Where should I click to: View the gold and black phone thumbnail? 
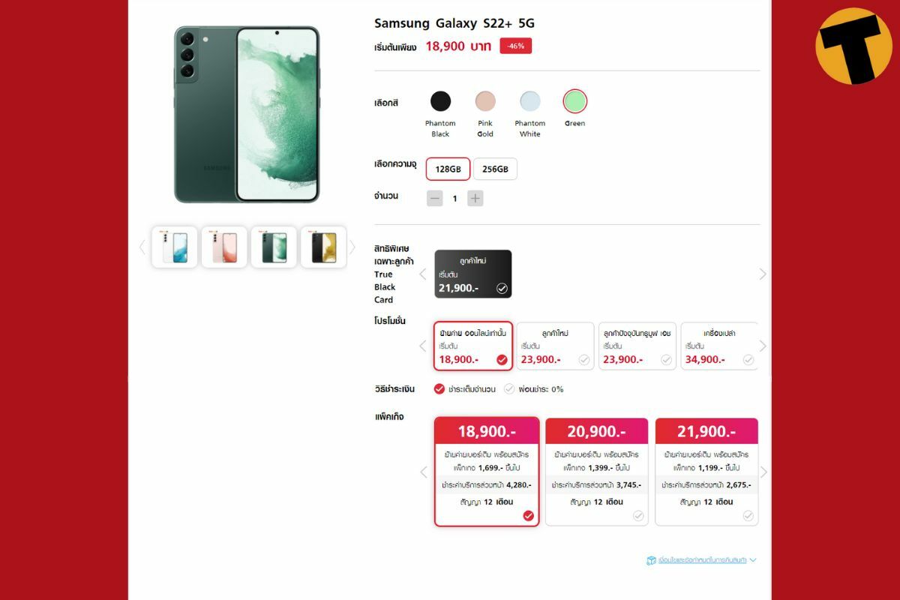(323, 247)
